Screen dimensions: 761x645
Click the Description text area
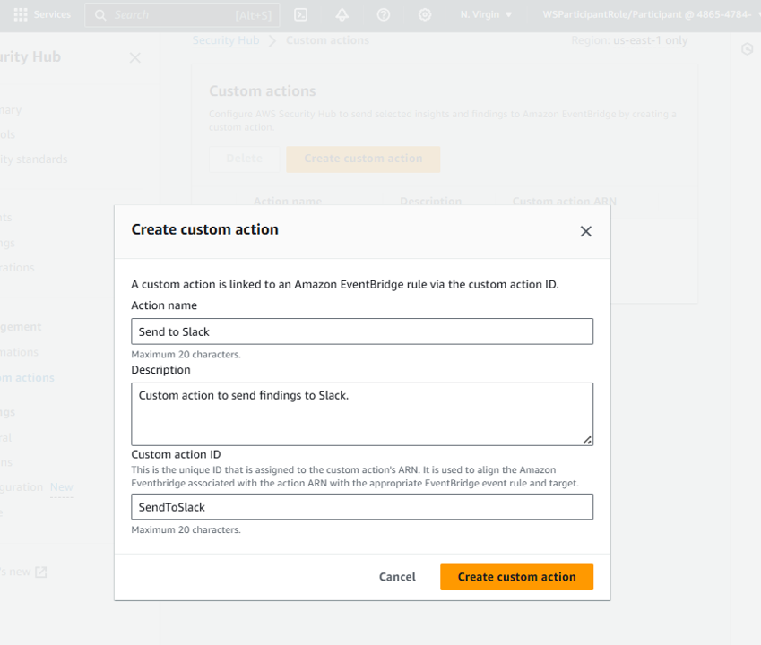coord(362,414)
